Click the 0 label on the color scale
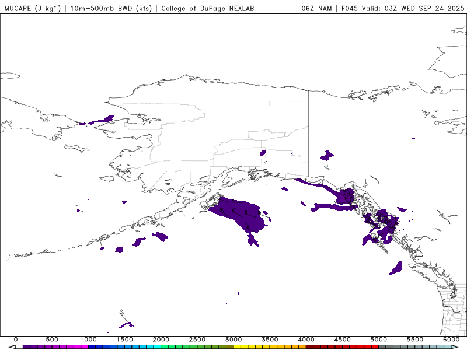This screenshot has height=350, width=467. point(16,339)
